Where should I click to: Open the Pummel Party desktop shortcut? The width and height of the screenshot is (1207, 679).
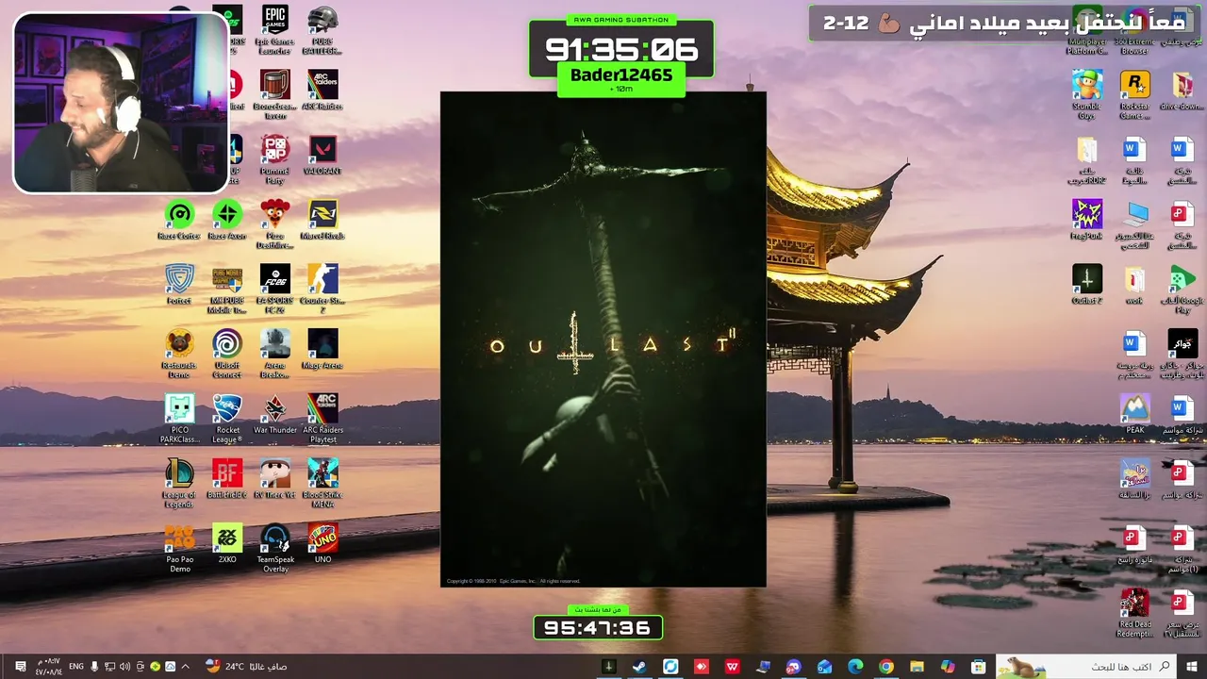pyautogui.click(x=274, y=159)
